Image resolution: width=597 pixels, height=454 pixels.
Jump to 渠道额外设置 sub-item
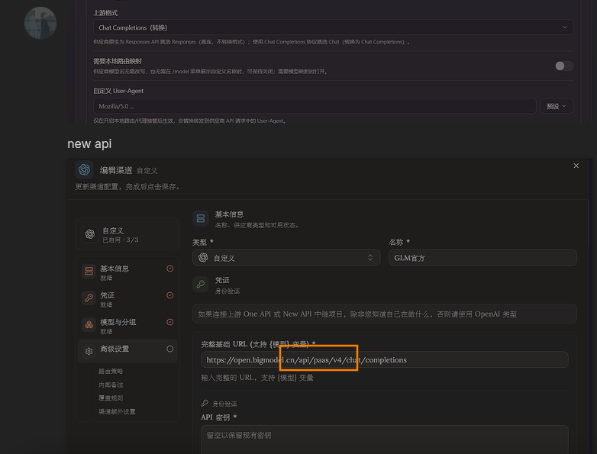(117, 411)
